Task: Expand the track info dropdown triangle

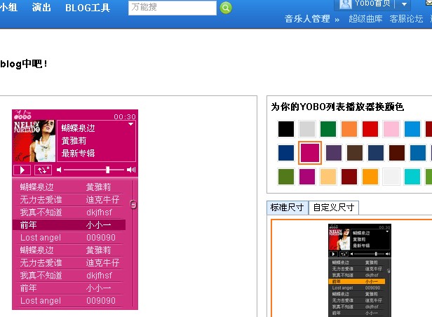Action: 131,124
